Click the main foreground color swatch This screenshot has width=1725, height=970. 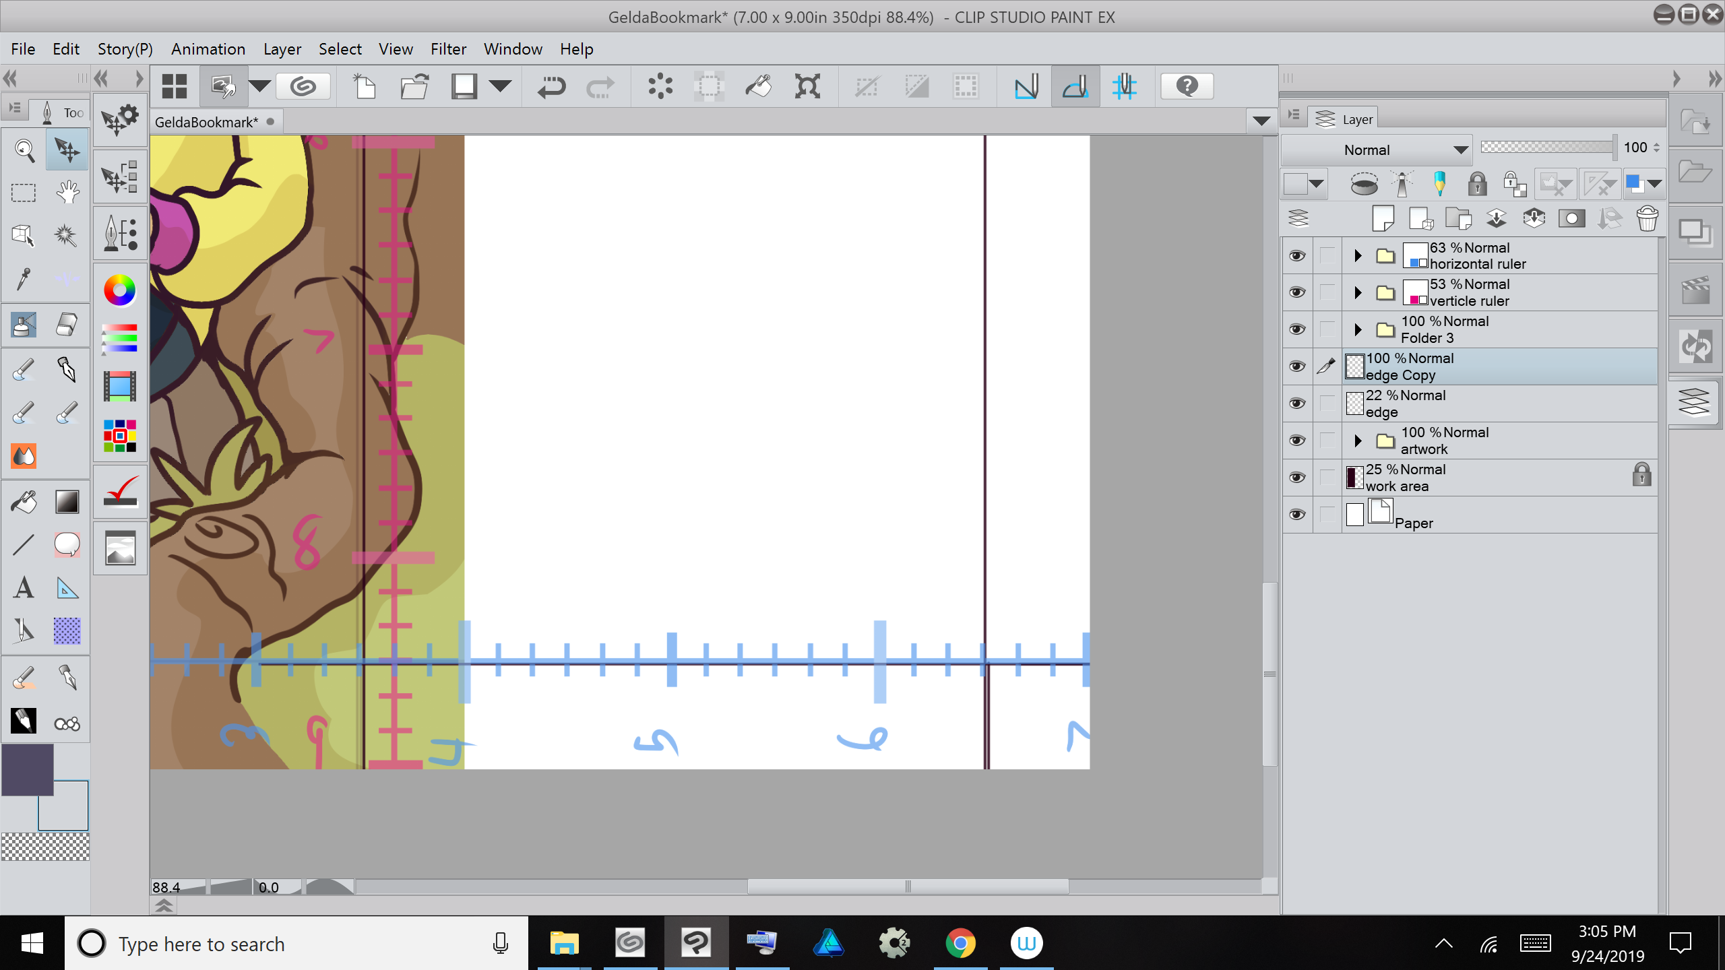pos(27,769)
